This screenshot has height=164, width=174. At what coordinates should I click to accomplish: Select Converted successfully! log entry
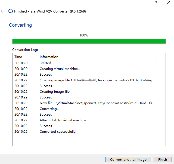(x=89, y=132)
